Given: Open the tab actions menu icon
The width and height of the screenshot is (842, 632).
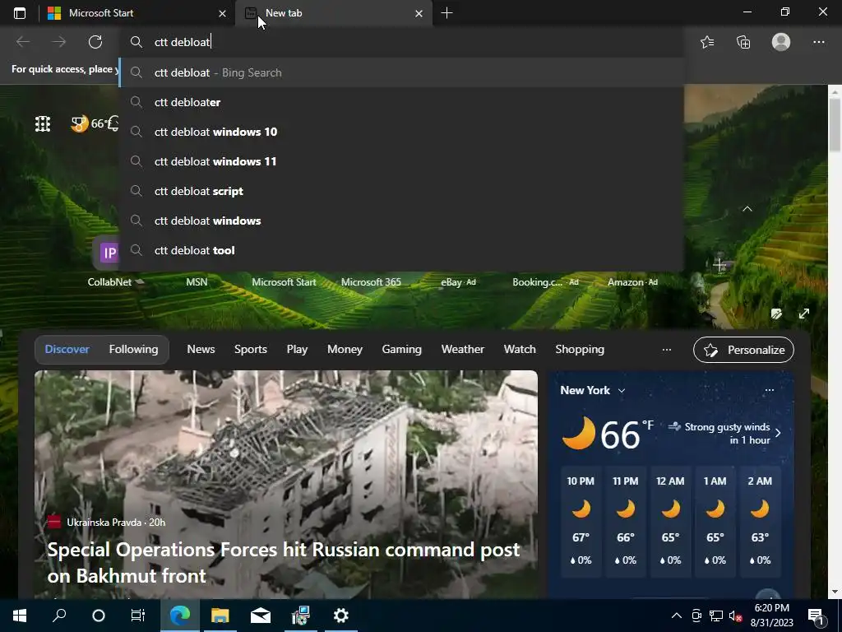Looking at the screenshot, I should [20, 13].
